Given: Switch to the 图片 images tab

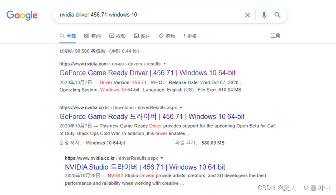Looking at the screenshot, I should pyautogui.click(x=142, y=36).
